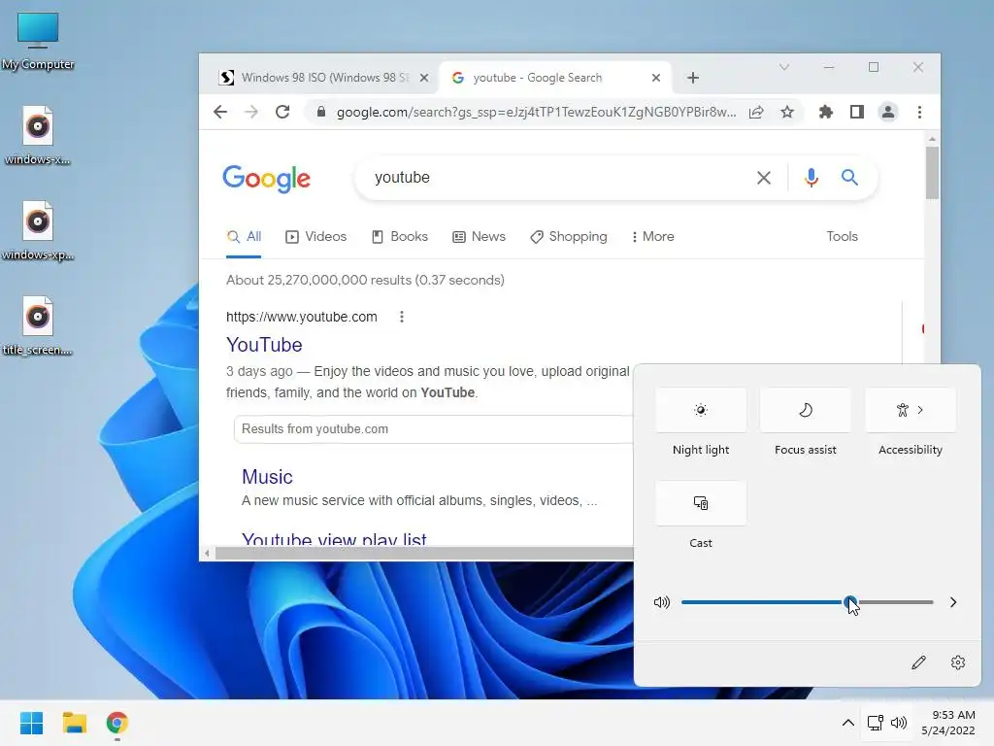Click the Chrome taskbar icon
The height and width of the screenshot is (746, 994).
[116, 723]
